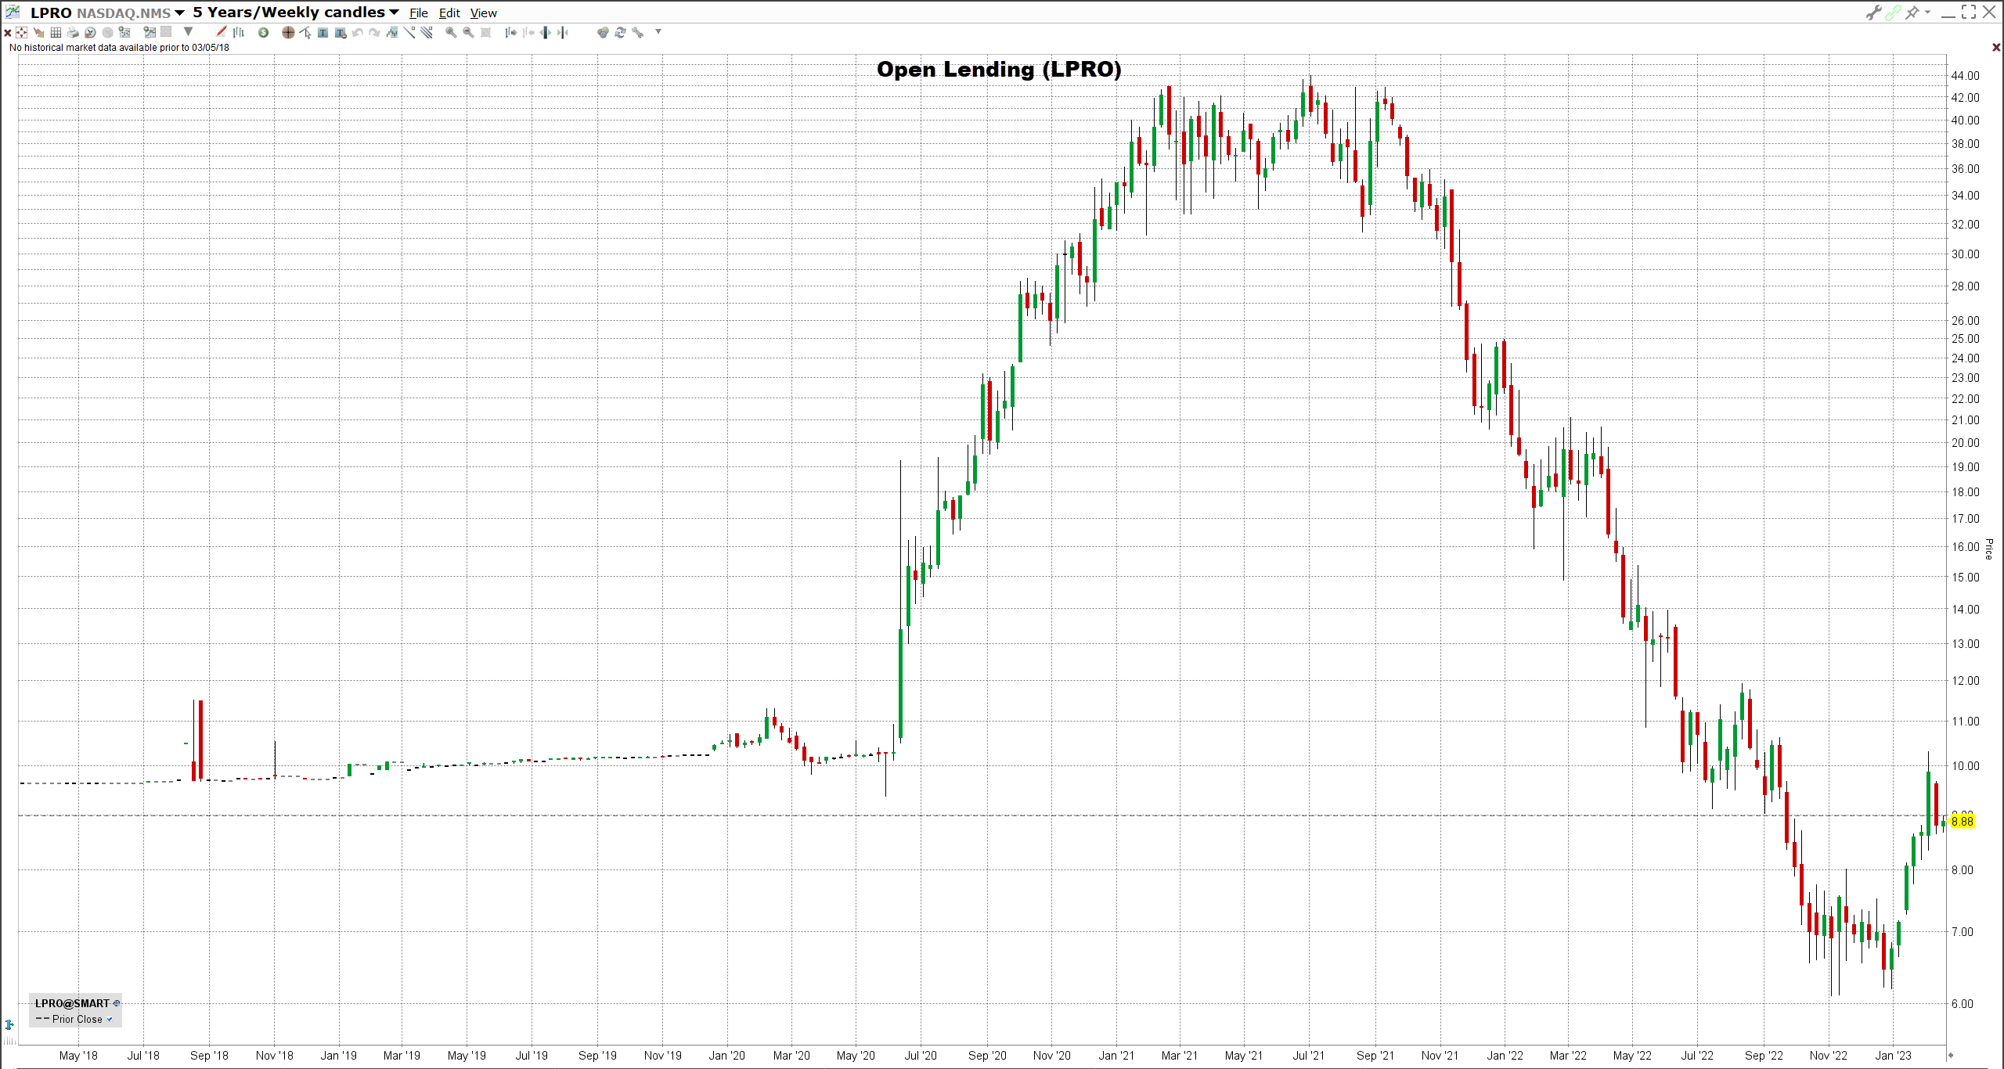Click the vertical 'Price' axis title
The width and height of the screenshot is (2004, 1069).
tap(1989, 549)
